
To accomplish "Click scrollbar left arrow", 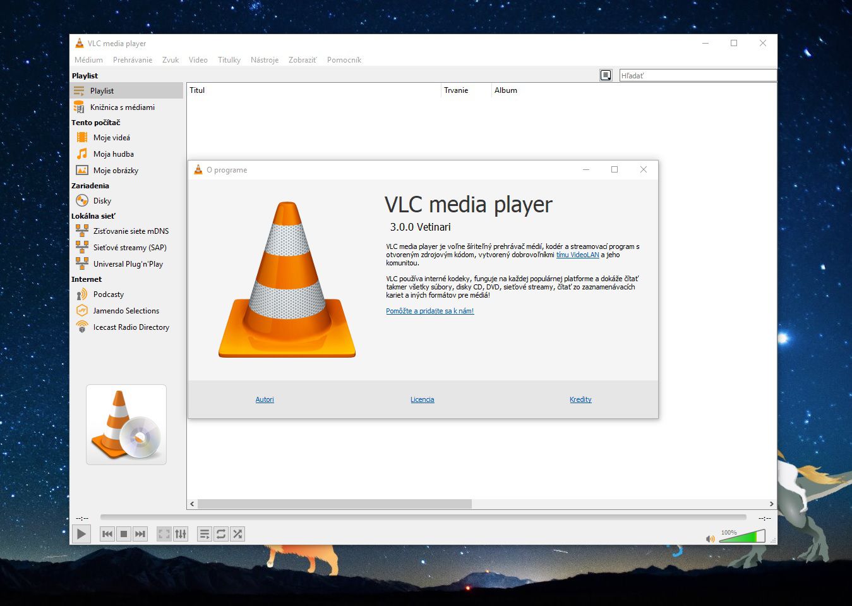I will 193,504.
